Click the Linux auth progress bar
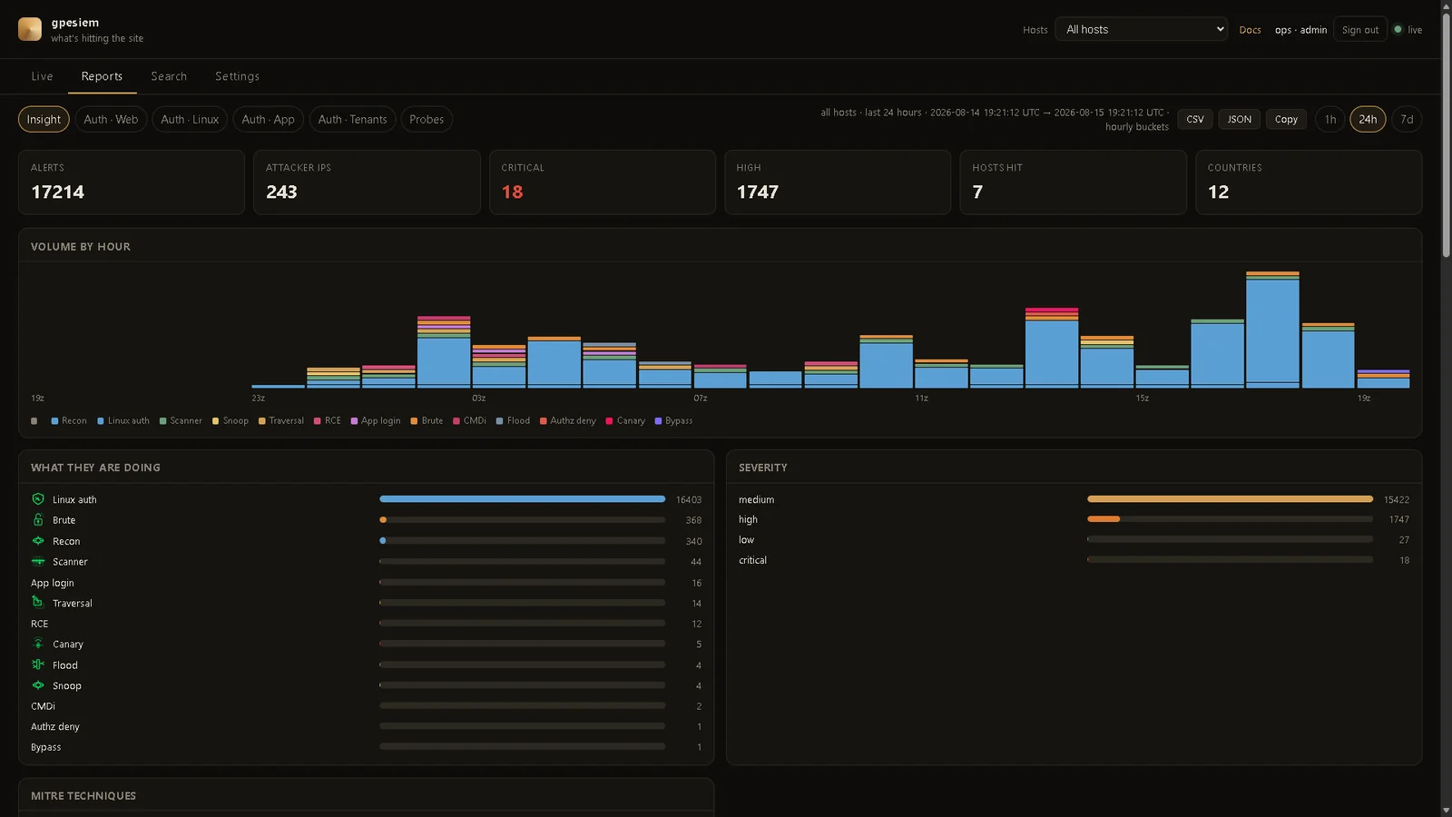 click(522, 499)
